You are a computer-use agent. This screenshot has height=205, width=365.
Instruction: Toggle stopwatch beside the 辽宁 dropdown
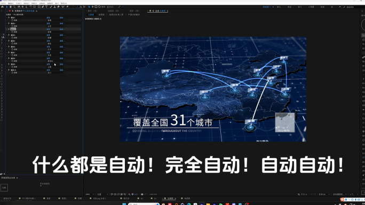coord(12,50)
